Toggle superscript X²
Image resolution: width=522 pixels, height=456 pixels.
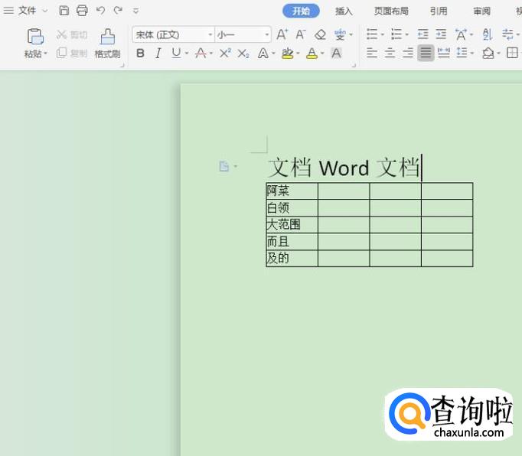pos(225,53)
